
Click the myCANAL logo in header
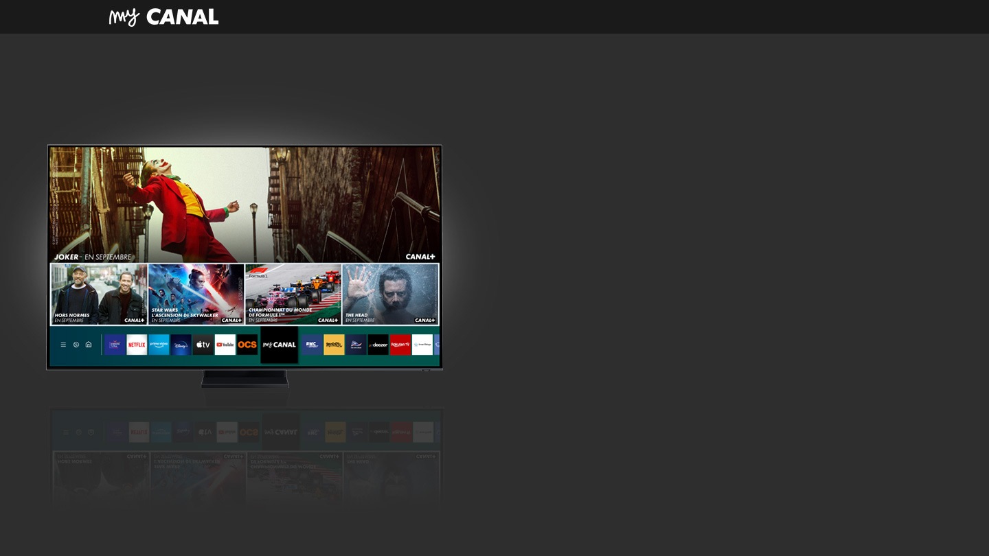click(163, 17)
